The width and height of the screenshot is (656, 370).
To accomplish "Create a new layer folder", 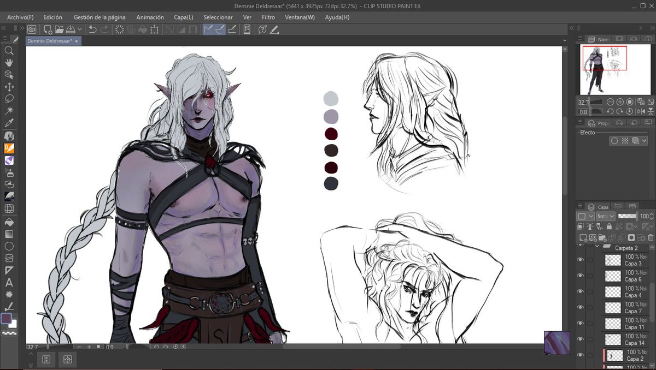I will point(603,237).
